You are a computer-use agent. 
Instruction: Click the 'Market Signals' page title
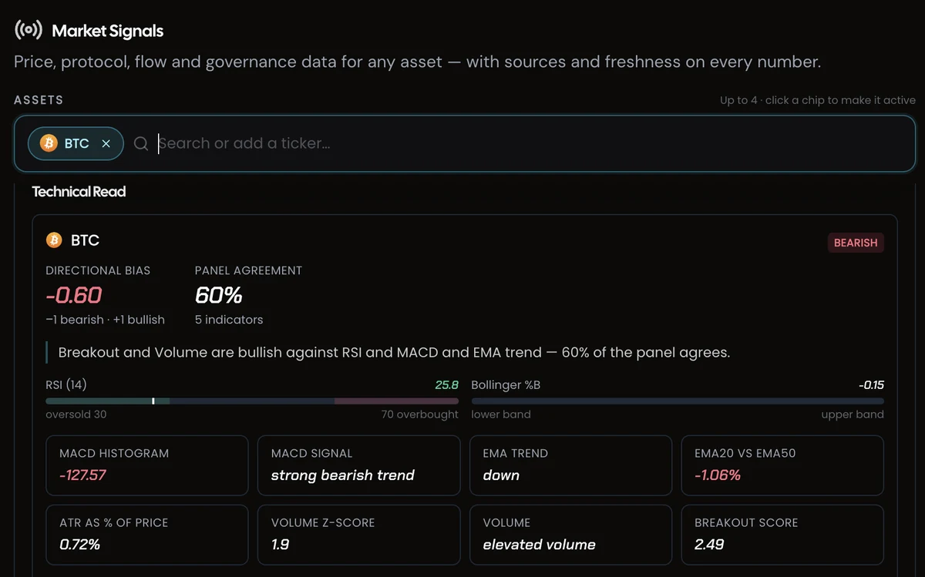tap(108, 31)
